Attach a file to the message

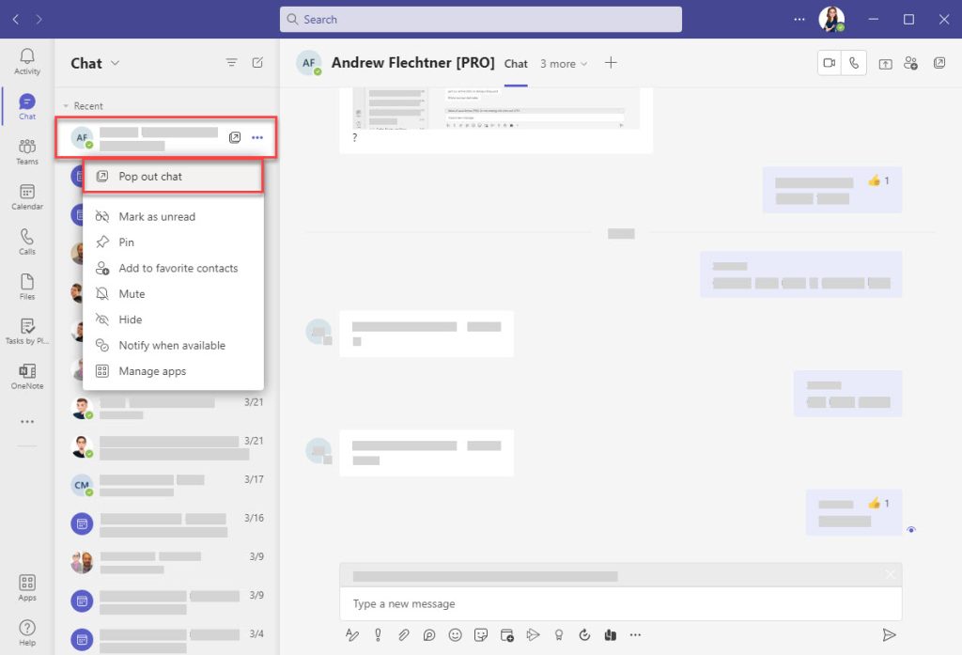tap(403, 634)
